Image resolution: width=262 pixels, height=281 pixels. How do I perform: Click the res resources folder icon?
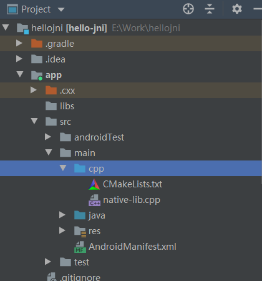pyautogui.click(x=80, y=232)
